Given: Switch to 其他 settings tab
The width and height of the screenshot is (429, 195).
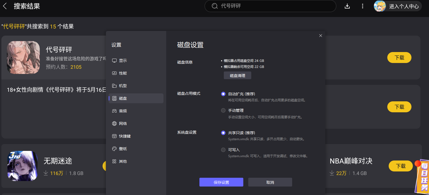Looking at the screenshot, I should 136,161.
